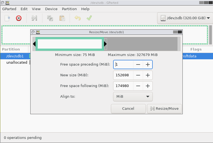Click the Minimum size: 75 MiB label
Screen dimensions: 213x143
(75, 55)
